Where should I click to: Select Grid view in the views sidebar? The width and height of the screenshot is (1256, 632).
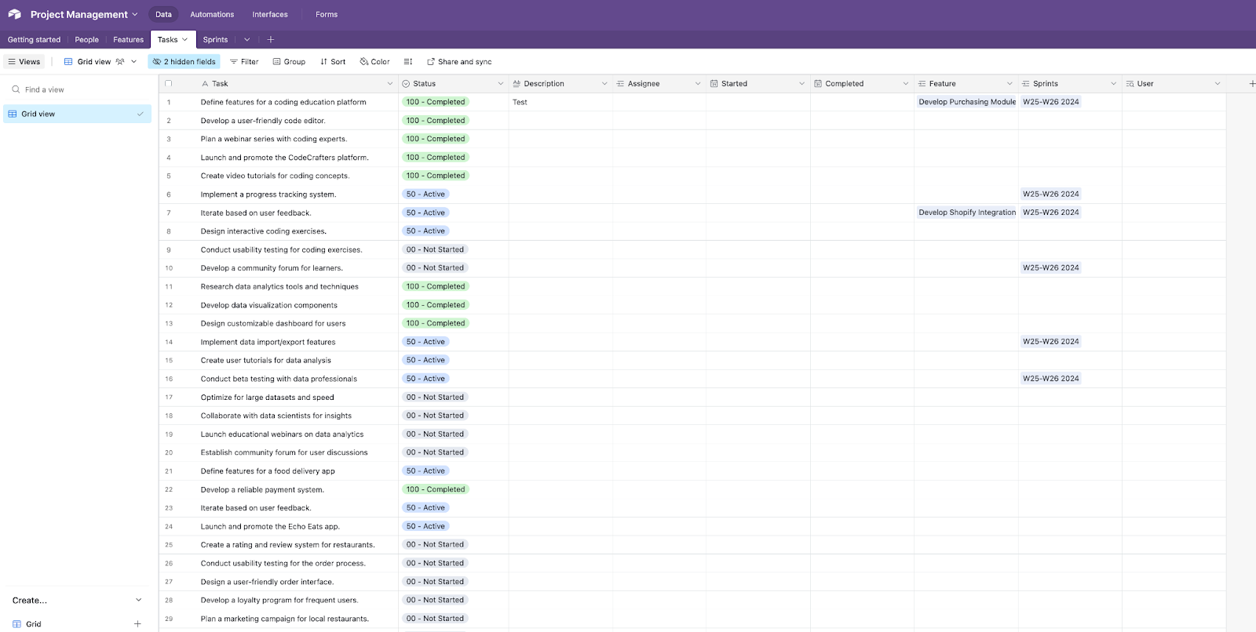[77, 114]
